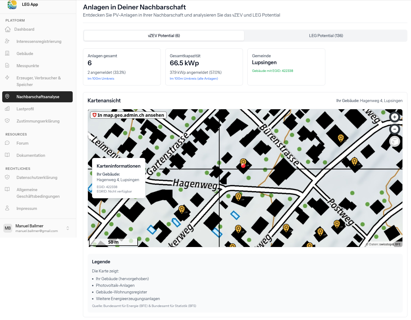Screen dimensions: 411x320
Task: Click the Lastprofil chart icon
Action: pos(7,109)
